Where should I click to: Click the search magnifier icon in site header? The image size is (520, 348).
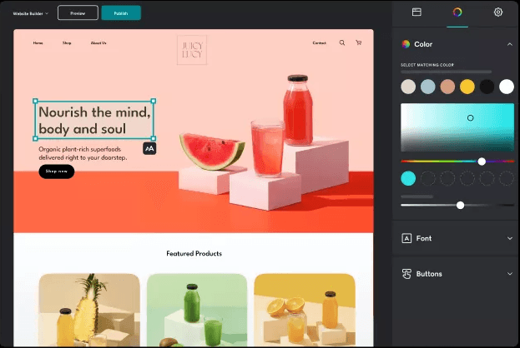(x=342, y=42)
